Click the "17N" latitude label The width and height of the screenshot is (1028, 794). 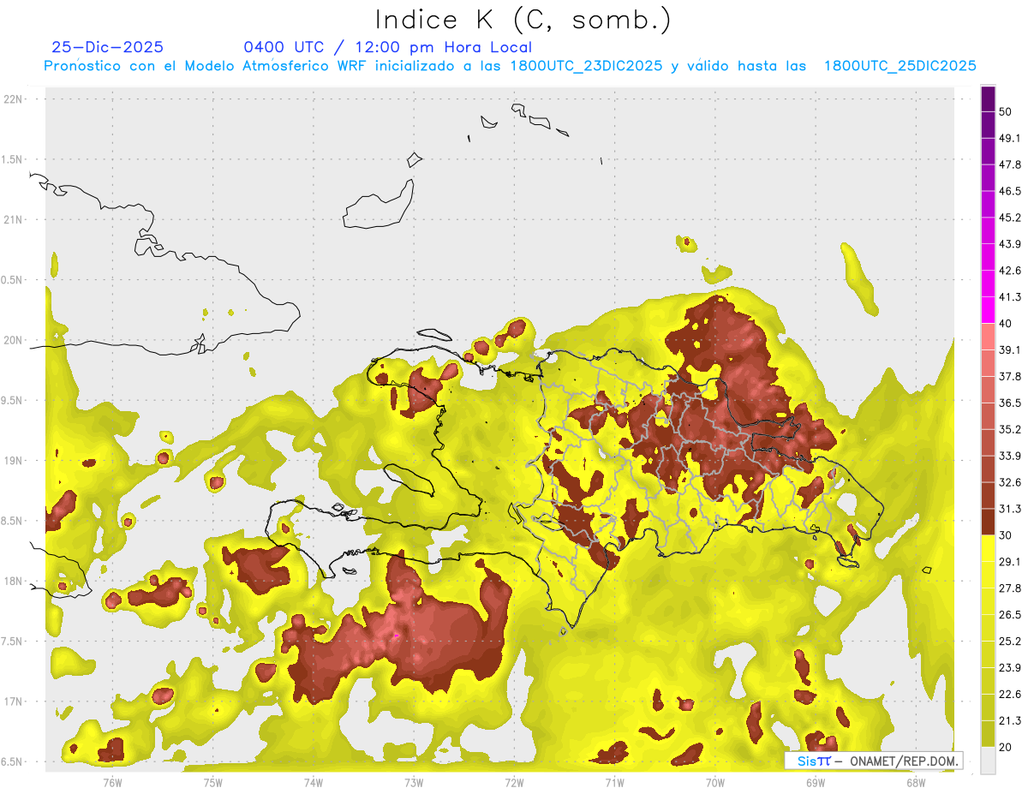click(x=13, y=701)
